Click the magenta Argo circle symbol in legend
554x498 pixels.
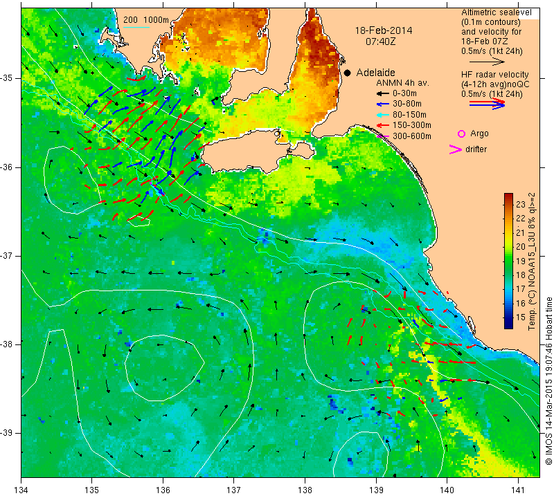click(x=461, y=133)
